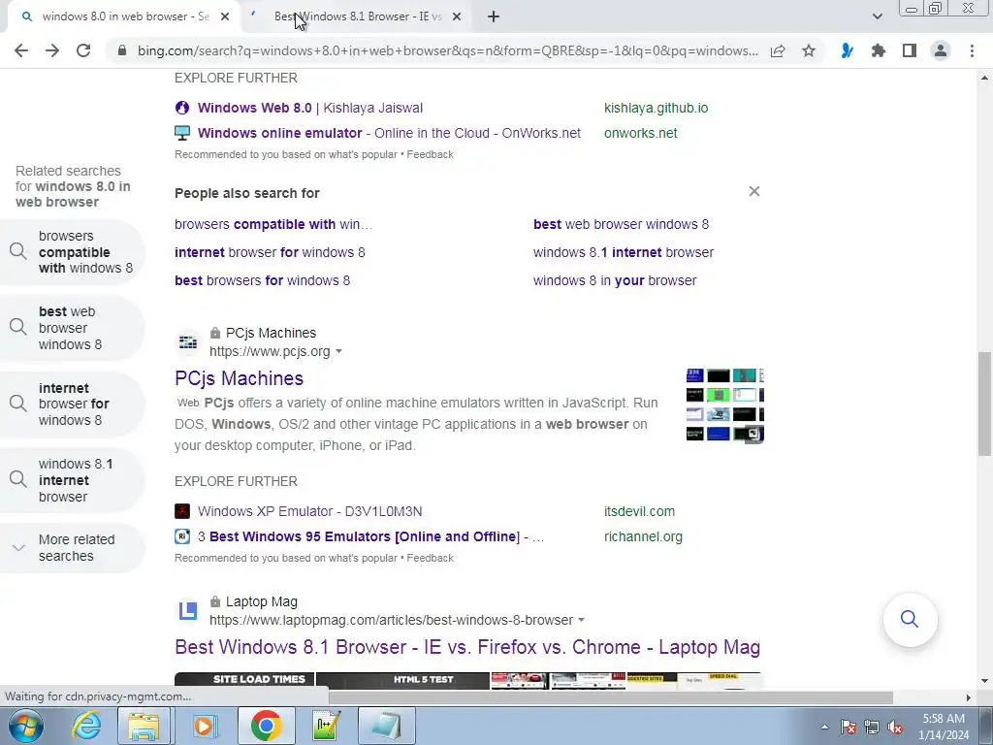This screenshot has width=993, height=745.
Task: Click the Feedback link under richannel.org
Action: click(x=430, y=558)
